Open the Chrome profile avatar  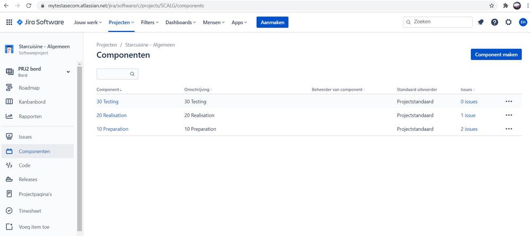[517, 6]
